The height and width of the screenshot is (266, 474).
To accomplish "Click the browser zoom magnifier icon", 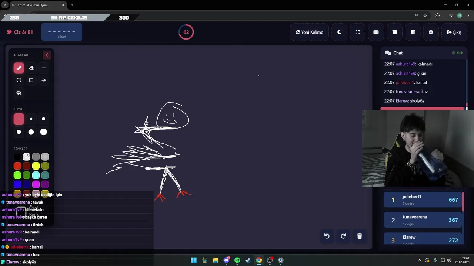I will click(417, 16).
